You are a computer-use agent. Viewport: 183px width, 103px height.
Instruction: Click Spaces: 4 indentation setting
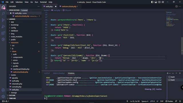145,101
